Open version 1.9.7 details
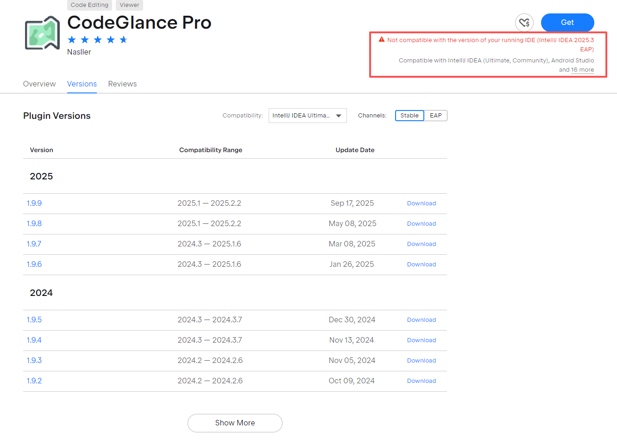This screenshot has height=443, width=617. [34, 244]
